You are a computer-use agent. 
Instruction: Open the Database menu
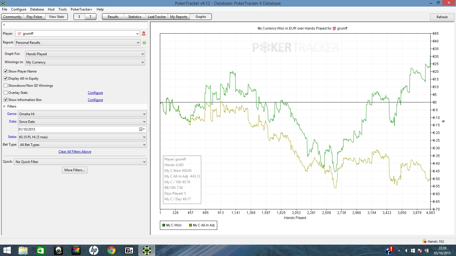coord(37,9)
